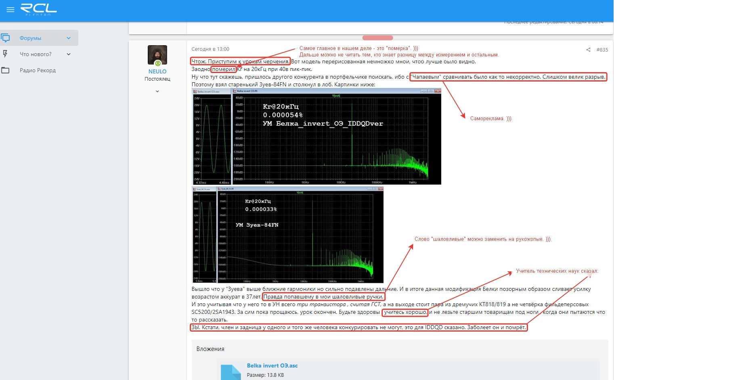Click the lightning icon beside Что нового?

coord(6,54)
